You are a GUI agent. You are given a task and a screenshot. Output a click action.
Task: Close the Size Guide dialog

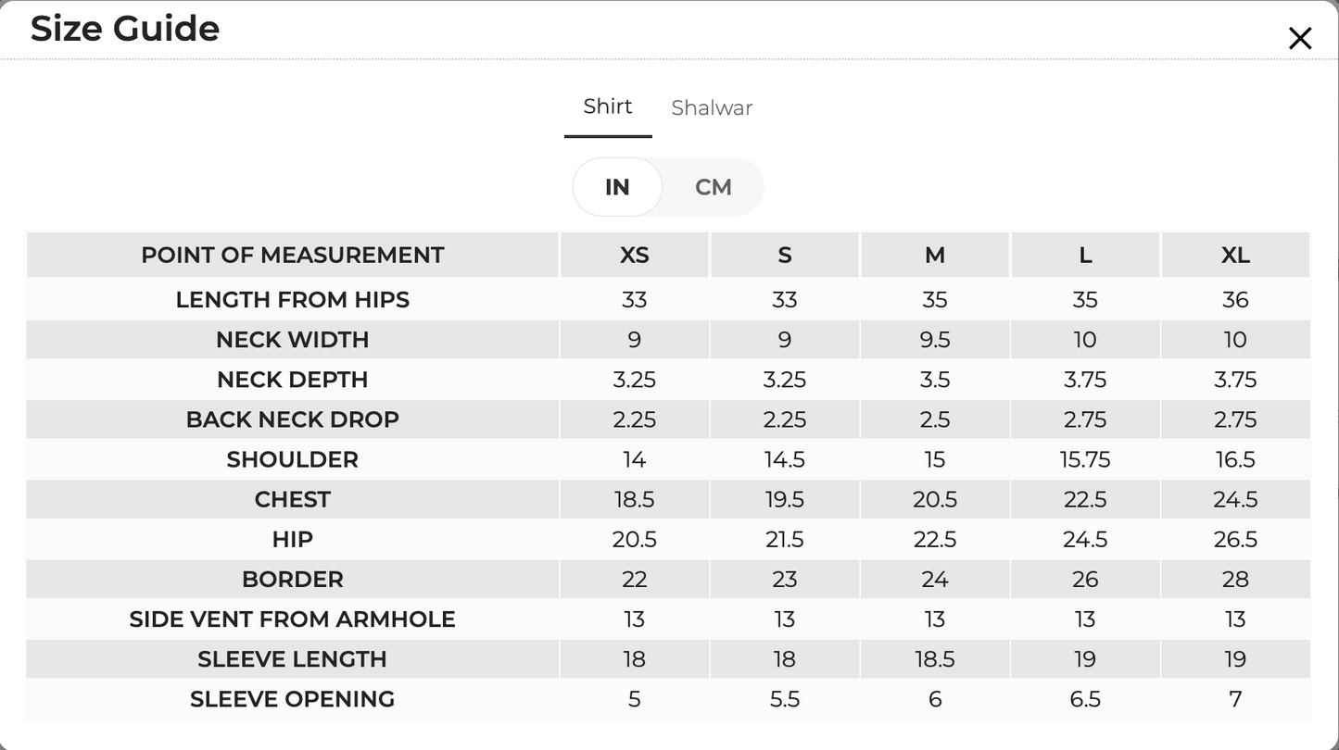click(1300, 38)
